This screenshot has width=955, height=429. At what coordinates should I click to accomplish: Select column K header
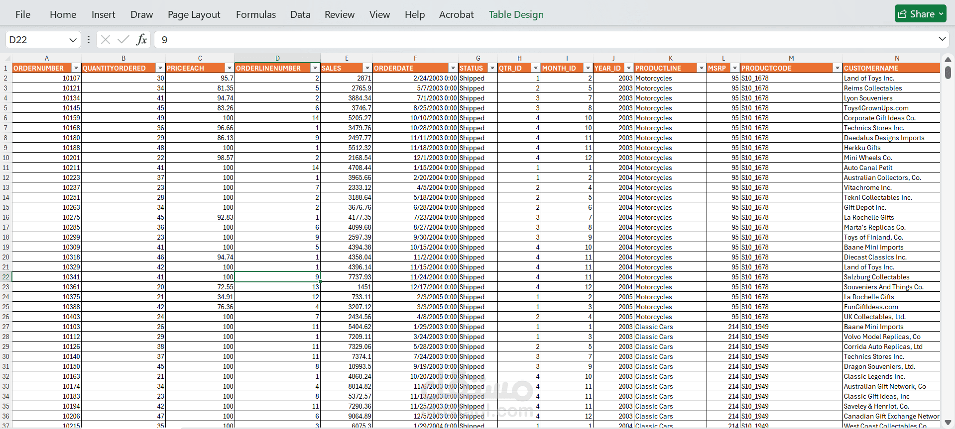coord(670,58)
